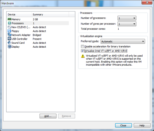The height and width of the screenshot is (131, 154).
Task: Click the Present USB summary
Action: (x=37, y=39)
